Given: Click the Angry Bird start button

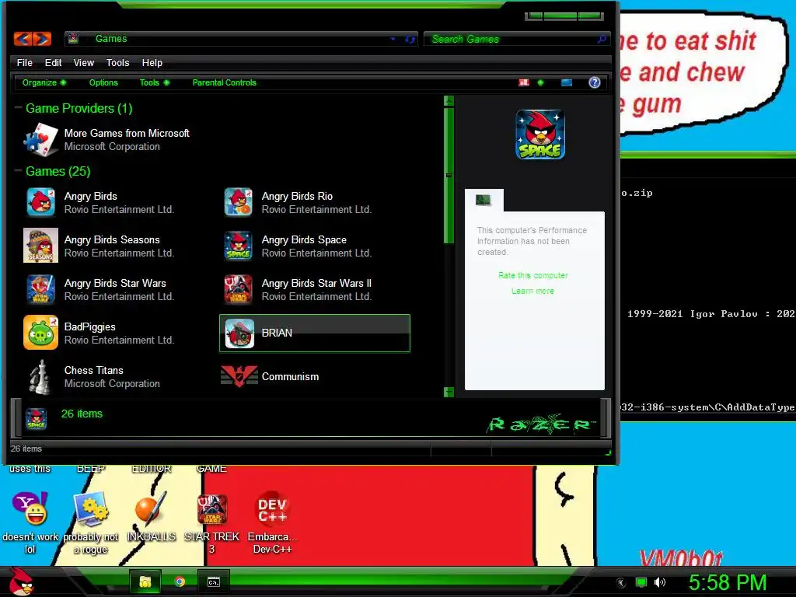Looking at the screenshot, I should pos(22,581).
